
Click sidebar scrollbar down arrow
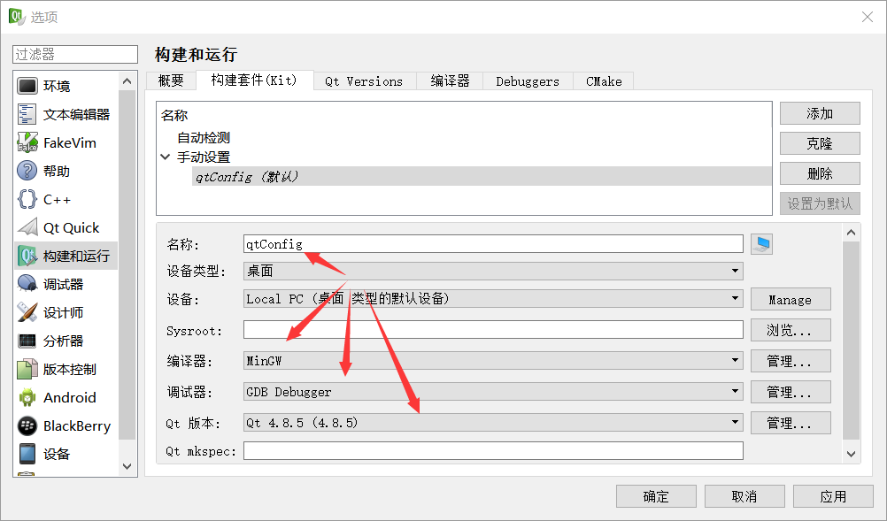tap(127, 467)
